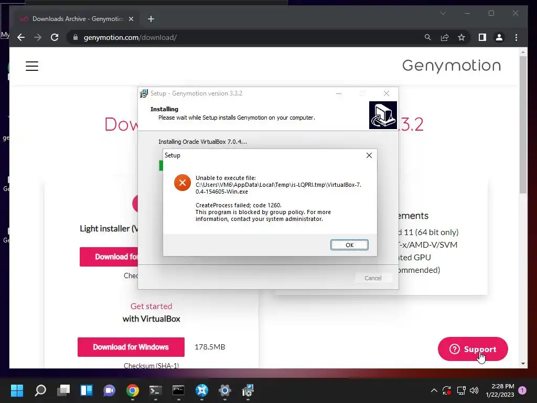Switch to Chrome on taskbar

click(133, 390)
